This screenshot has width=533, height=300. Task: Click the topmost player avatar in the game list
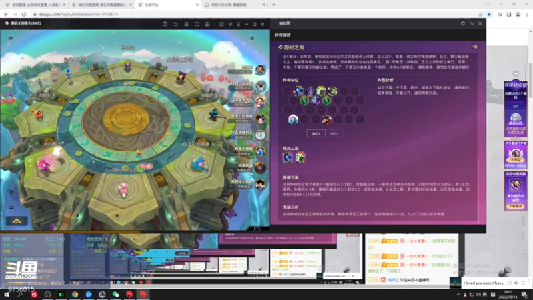point(260,70)
